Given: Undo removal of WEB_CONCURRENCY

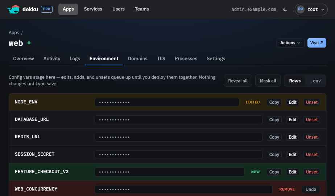Looking at the screenshot, I should (x=311, y=189).
